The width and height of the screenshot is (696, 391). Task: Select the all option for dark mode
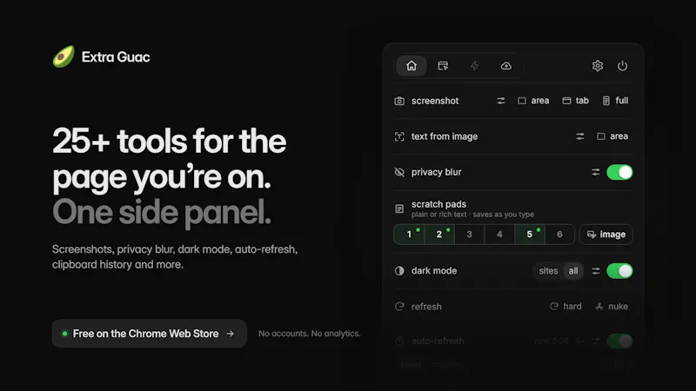pyautogui.click(x=573, y=271)
